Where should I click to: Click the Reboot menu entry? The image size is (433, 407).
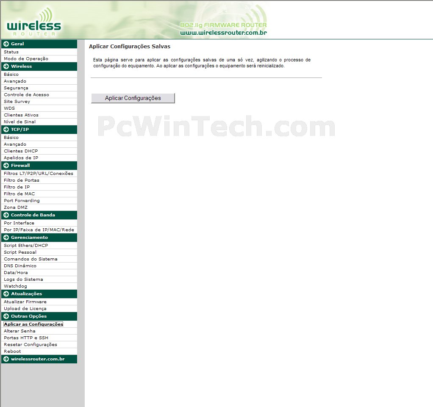[x=12, y=352]
